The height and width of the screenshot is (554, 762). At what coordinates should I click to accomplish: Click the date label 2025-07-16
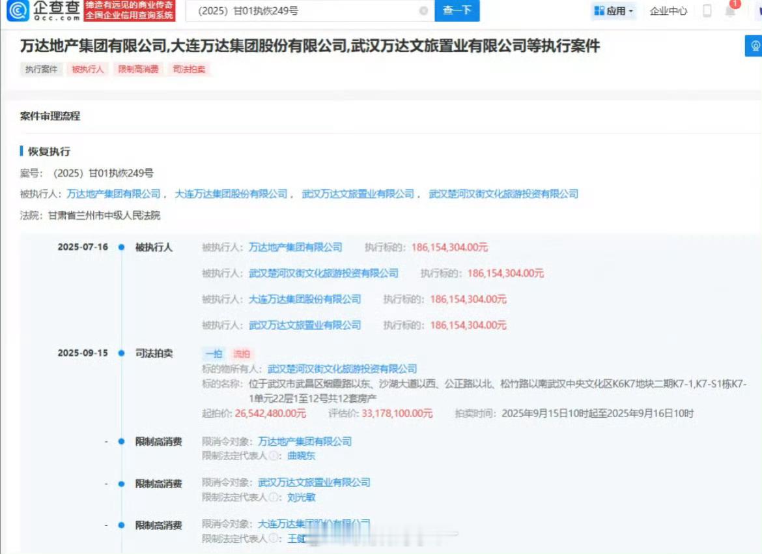(83, 246)
